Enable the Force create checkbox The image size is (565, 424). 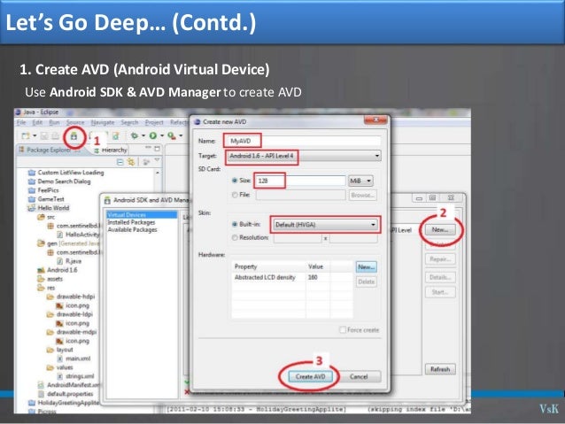pos(343,330)
